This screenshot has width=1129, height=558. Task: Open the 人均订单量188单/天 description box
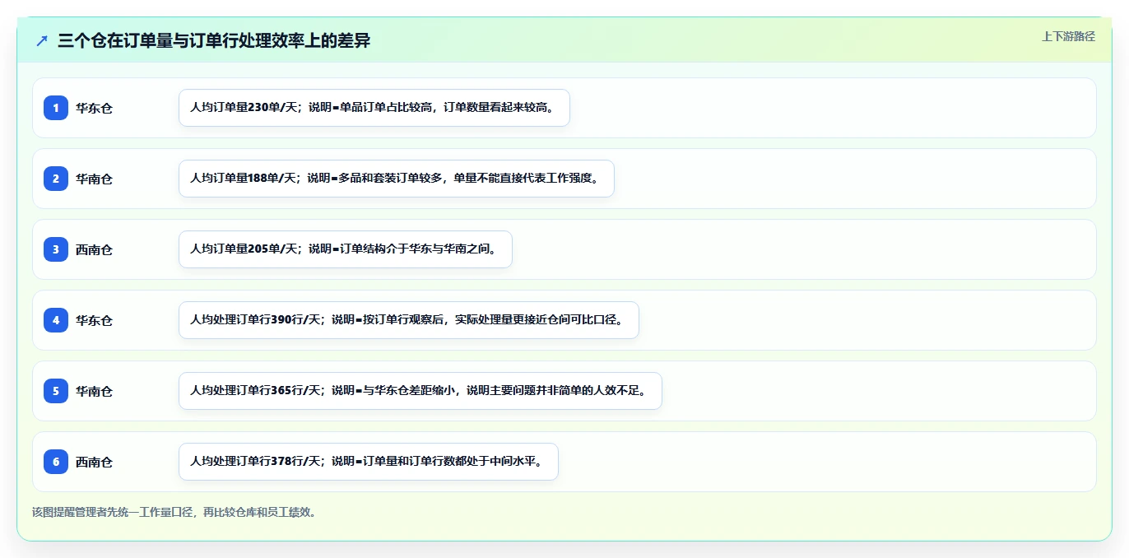(397, 179)
